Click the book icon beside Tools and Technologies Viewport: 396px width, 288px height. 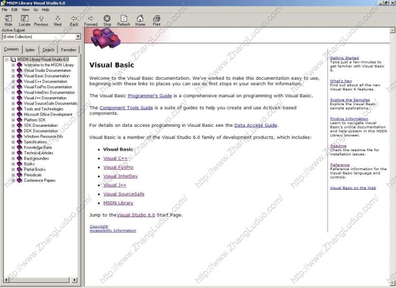[x=20, y=109]
